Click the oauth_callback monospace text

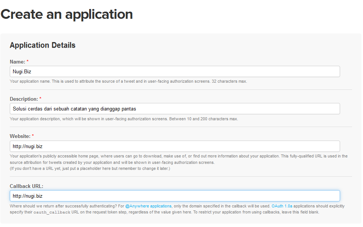coord(52,212)
